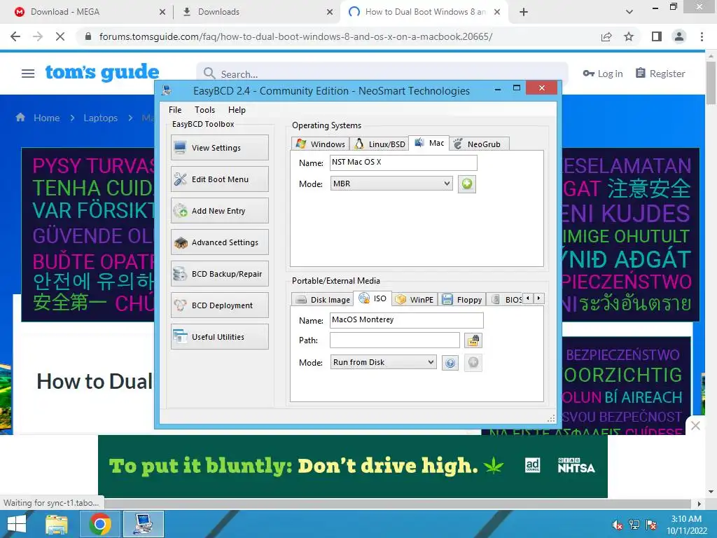
Task: Switch to WinPE media tab
Action: (x=415, y=300)
